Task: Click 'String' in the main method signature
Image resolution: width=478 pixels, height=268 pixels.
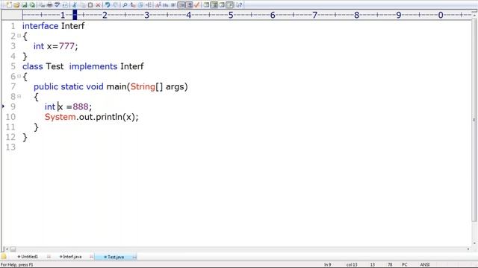Action: click(x=143, y=86)
